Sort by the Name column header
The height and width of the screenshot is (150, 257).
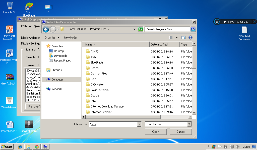coord(115,44)
